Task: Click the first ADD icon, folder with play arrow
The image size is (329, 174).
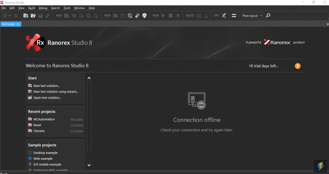Action: (67, 16)
